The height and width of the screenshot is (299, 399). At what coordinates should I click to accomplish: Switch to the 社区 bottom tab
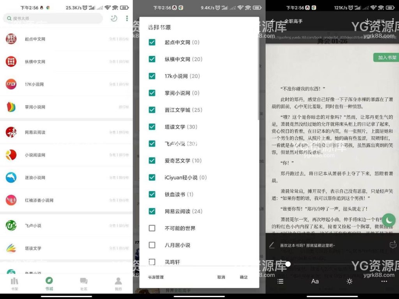tap(84, 284)
